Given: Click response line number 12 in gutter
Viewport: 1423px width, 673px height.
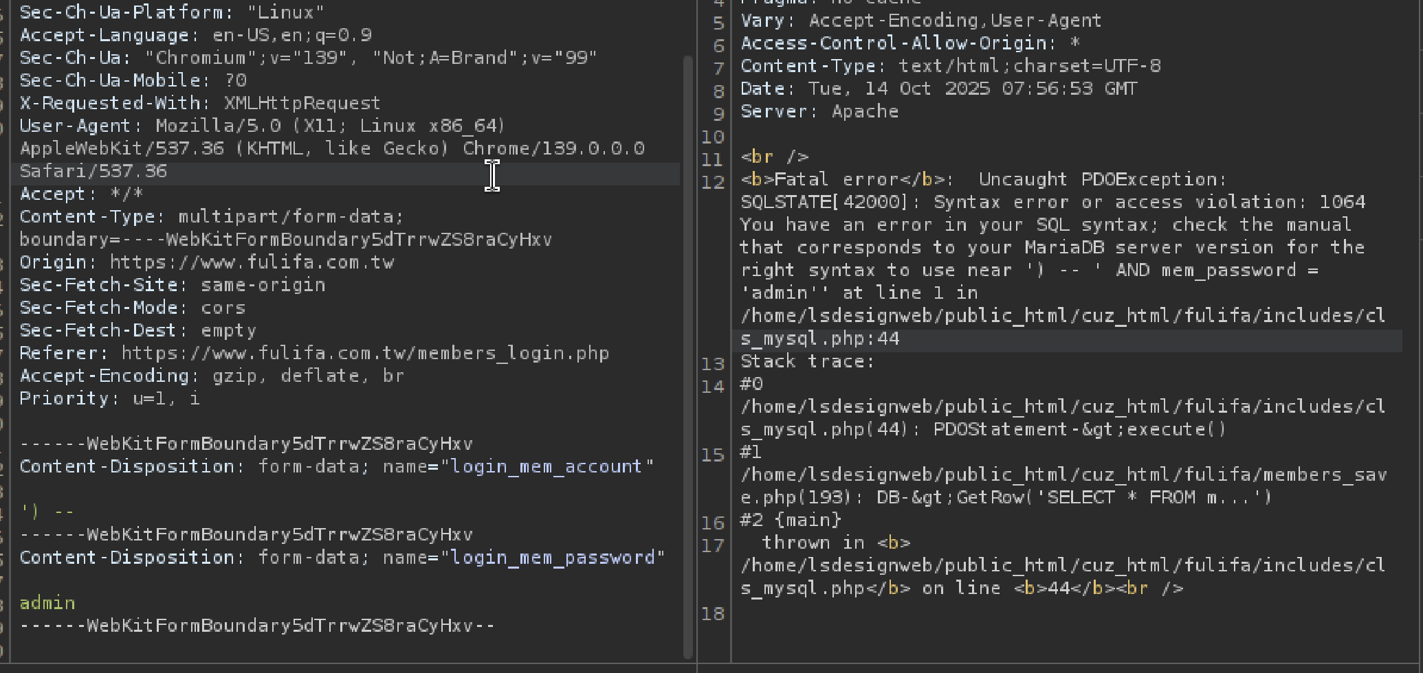Looking at the screenshot, I should tap(713, 183).
